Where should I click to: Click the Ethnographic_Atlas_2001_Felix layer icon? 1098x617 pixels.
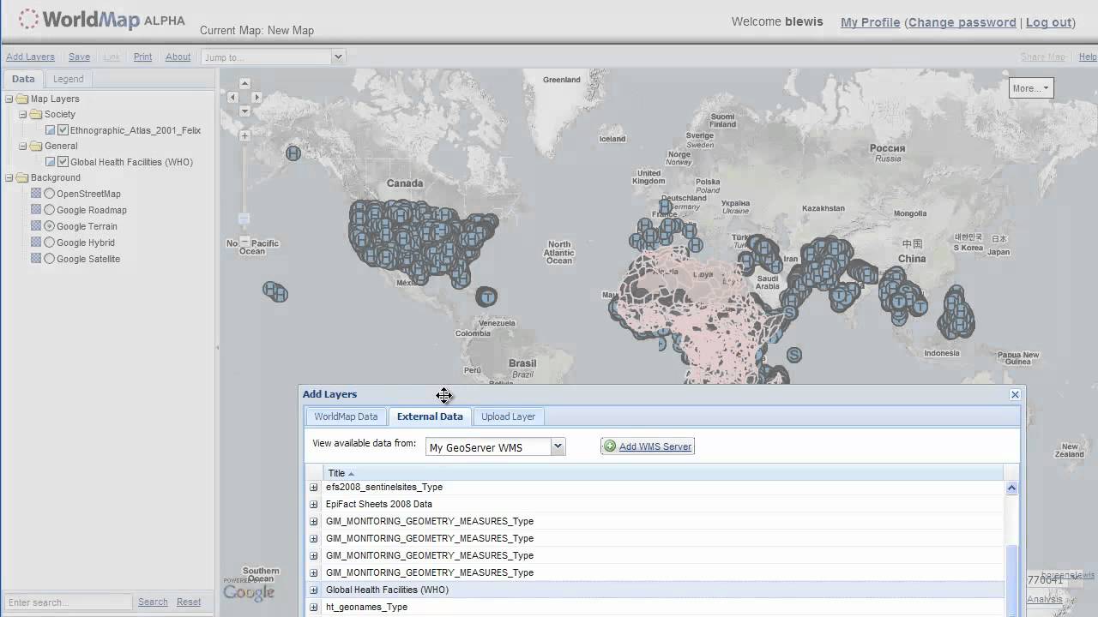[x=50, y=130]
